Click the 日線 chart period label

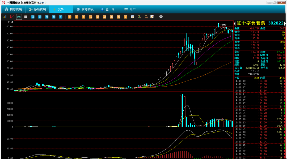11,22
